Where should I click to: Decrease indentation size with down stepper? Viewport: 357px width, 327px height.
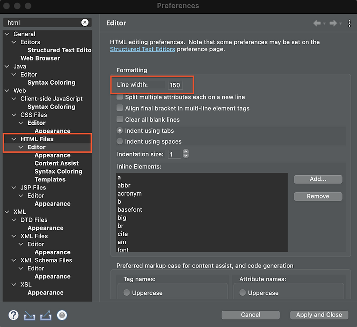click(x=186, y=156)
